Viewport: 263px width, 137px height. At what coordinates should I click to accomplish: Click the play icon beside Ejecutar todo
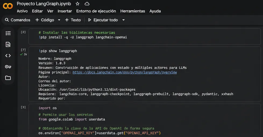coord(90,20)
